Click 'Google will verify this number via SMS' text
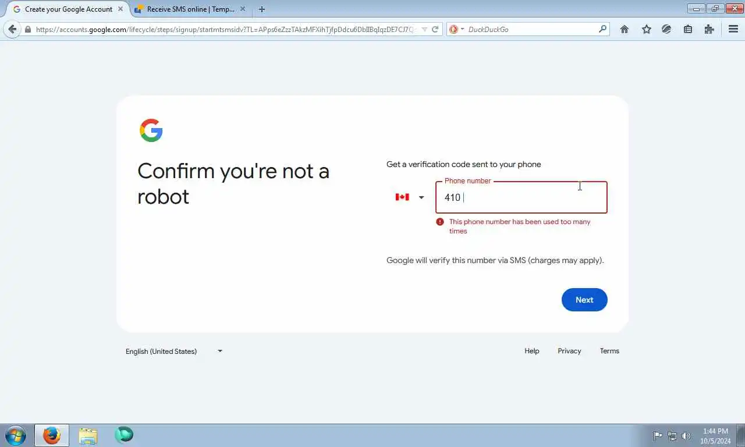Image resolution: width=745 pixels, height=447 pixels. (495, 260)
